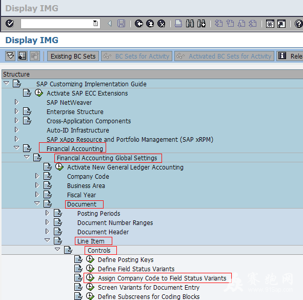Viewport: 303px width, 300px height.
Task: Execute activity clock icon for Define Posting Keys
Action: (90, 259)
